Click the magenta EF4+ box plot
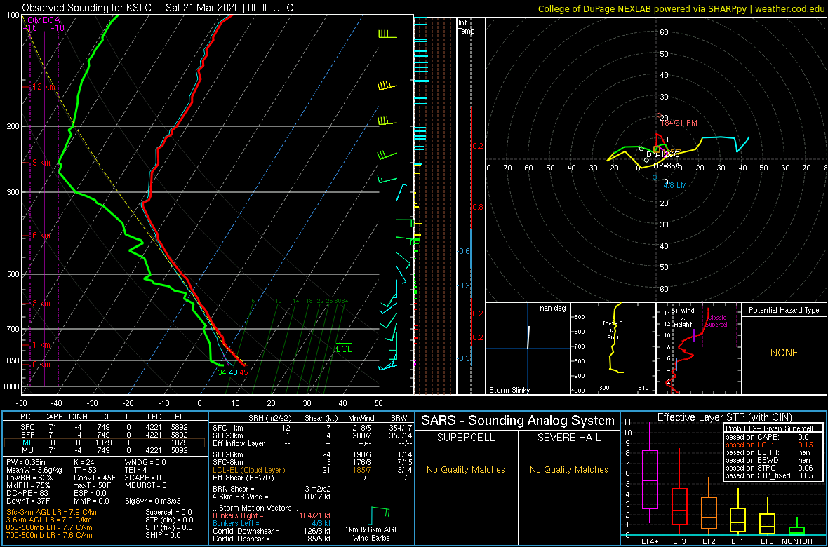 [x=649, y=473]
